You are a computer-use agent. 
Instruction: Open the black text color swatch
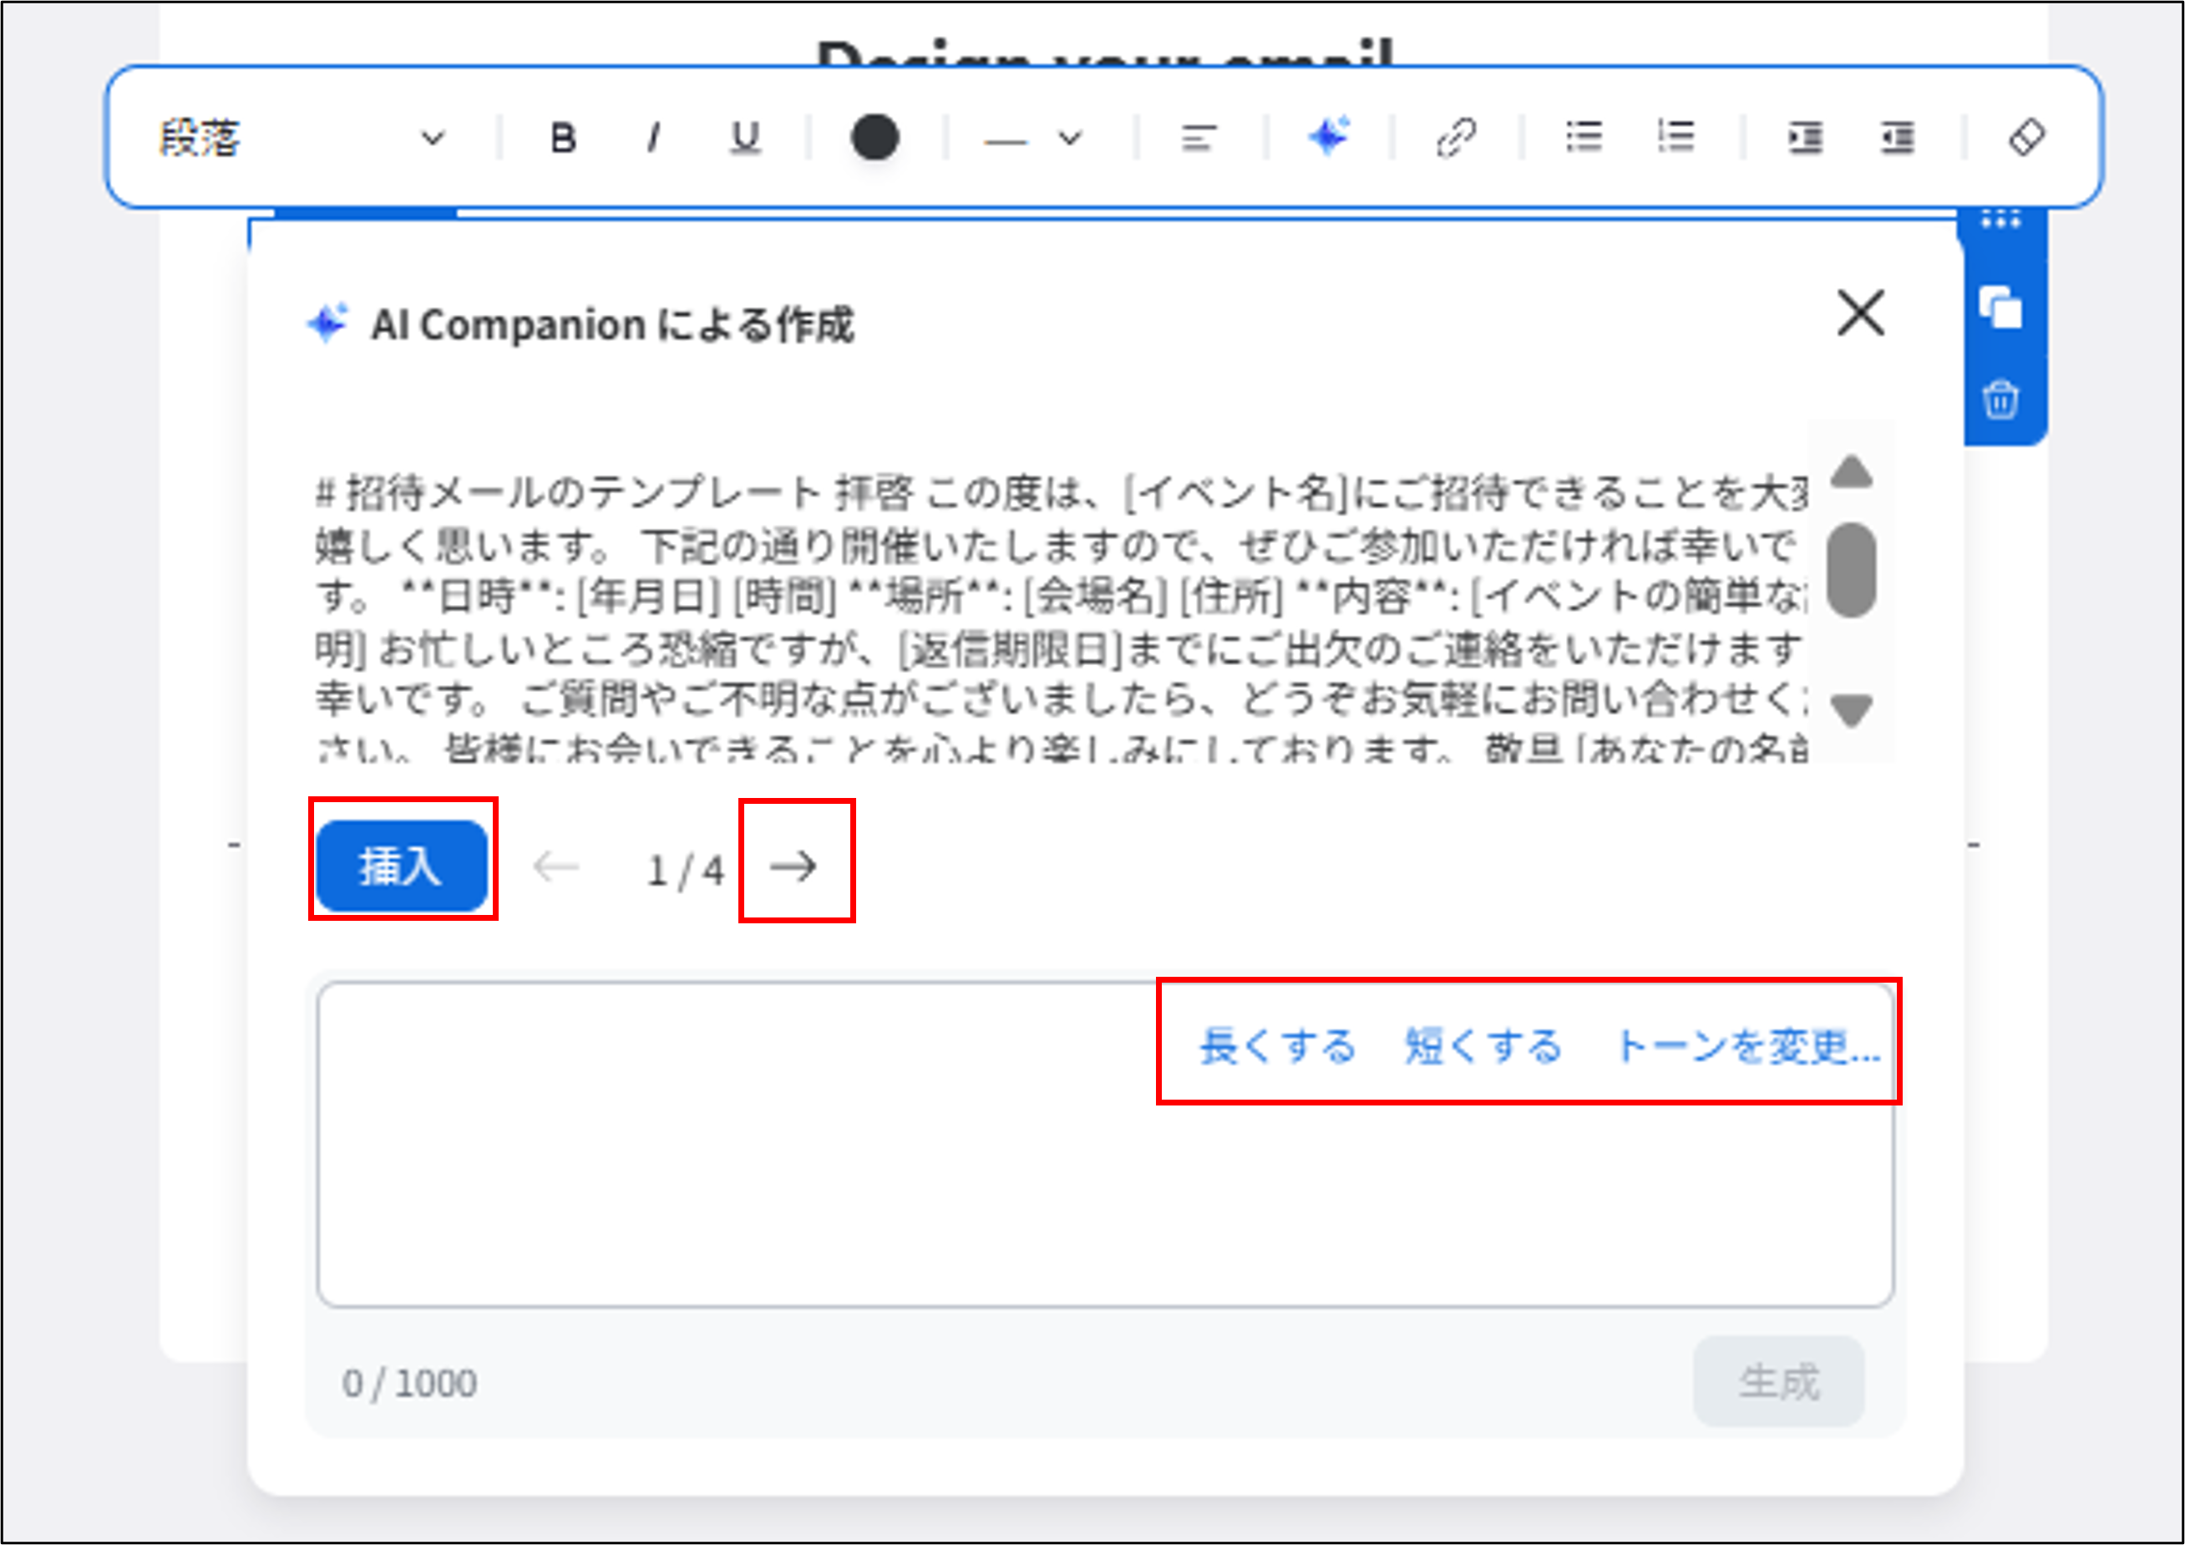point(875,138)
